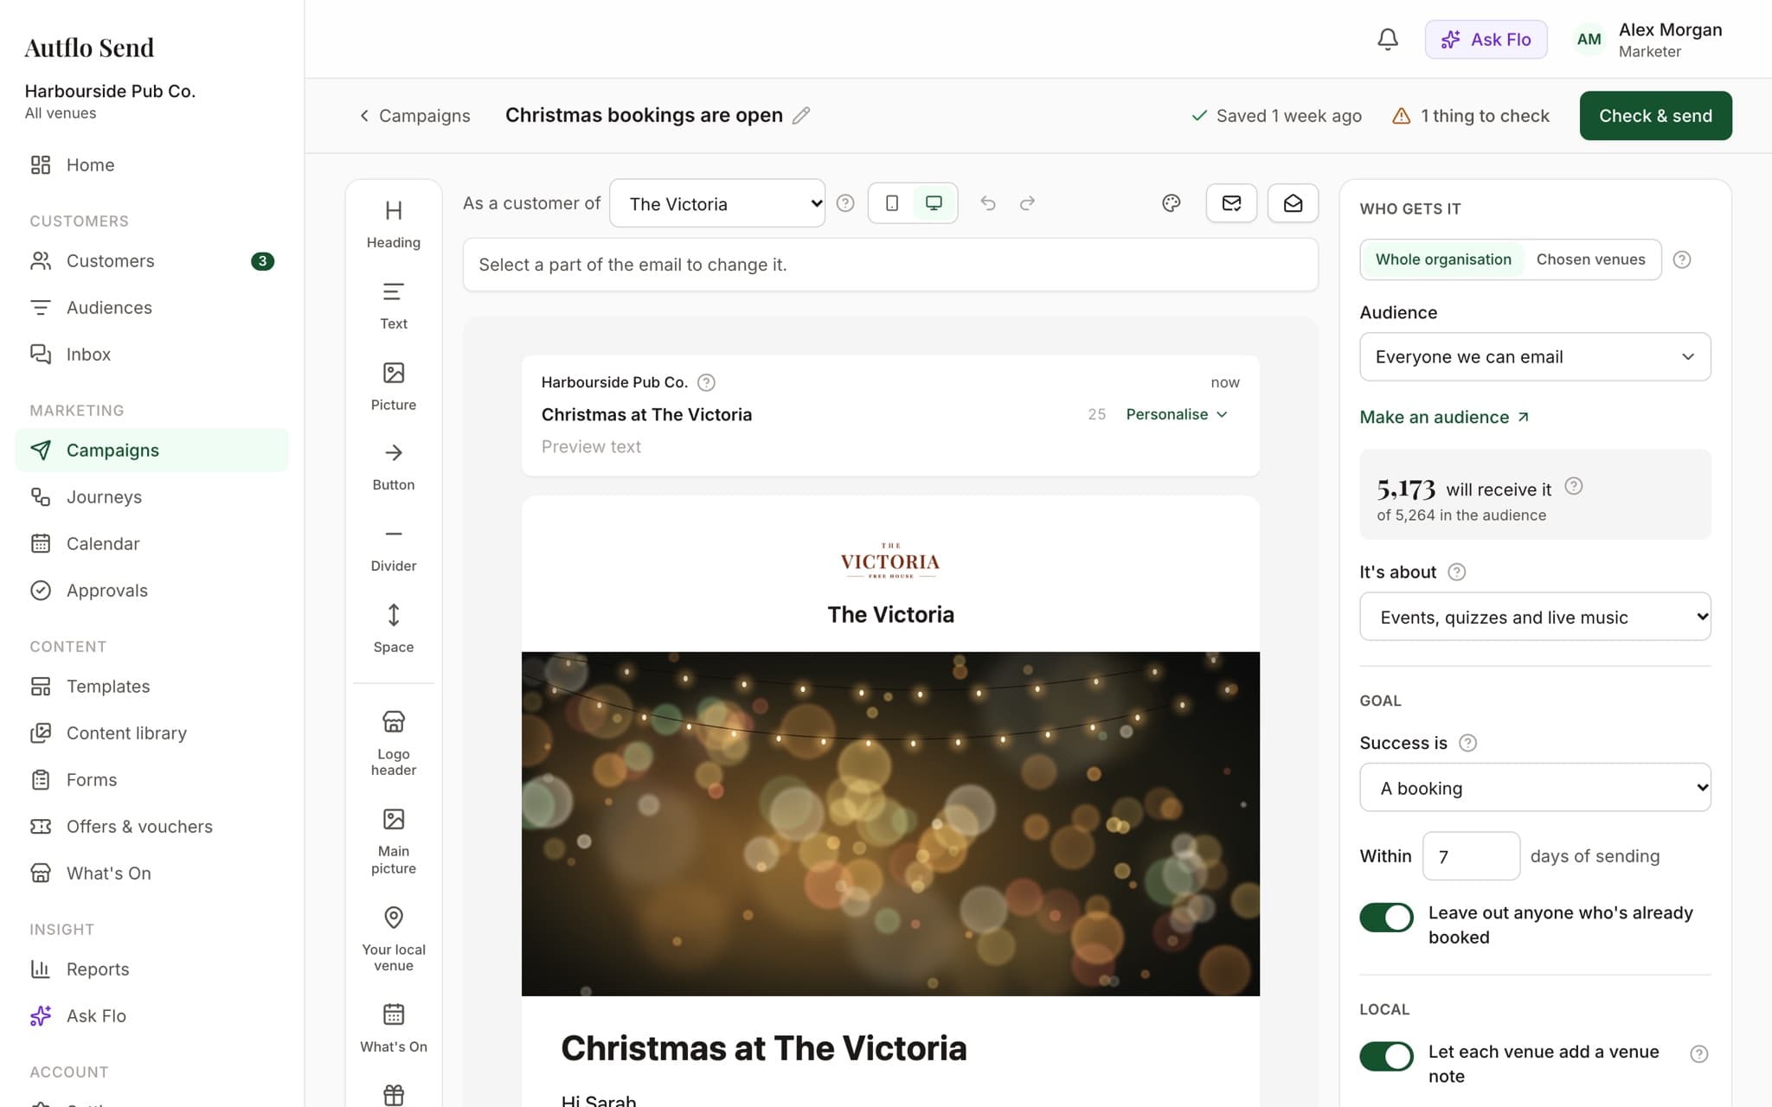Add a Divider block
Image resolution: width=1772 pixels, height=1107 pixels.
click(x=394, y=548)
